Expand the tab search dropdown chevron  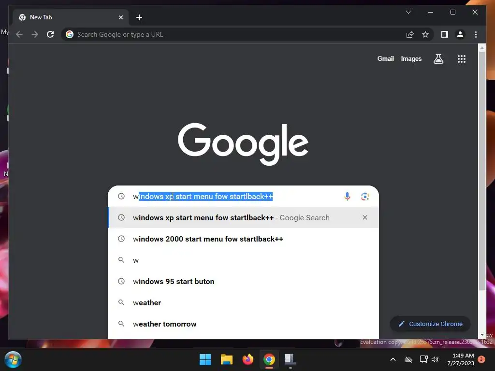coord(408,12)
